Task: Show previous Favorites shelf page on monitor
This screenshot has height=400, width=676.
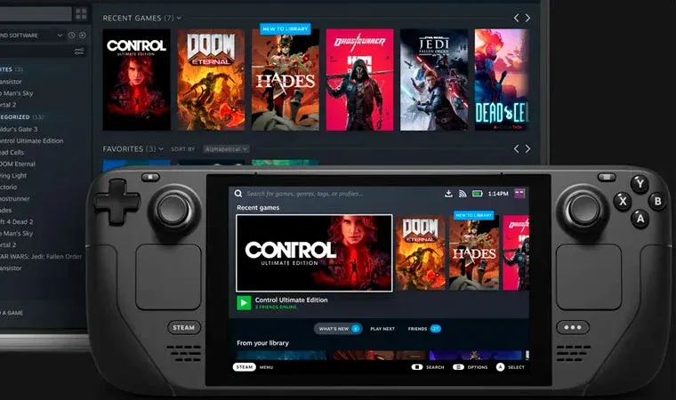Action: point(516,148)
